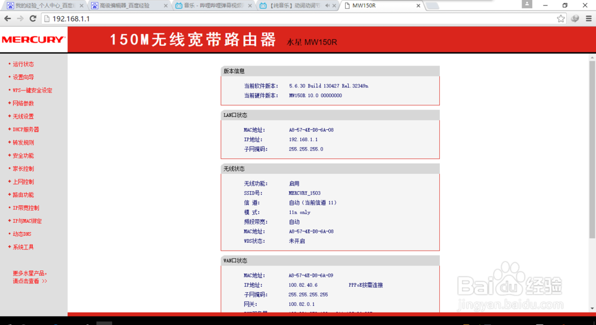
Task: Click the WAN口状态 section header
Action: click(330, 261)
